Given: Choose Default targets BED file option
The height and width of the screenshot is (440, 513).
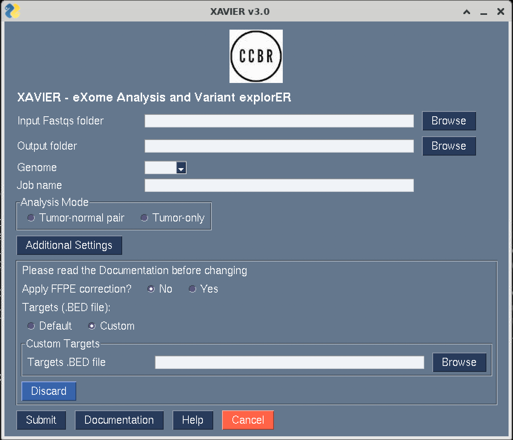Looking at the screenshot, I should [x=50, y=326].
